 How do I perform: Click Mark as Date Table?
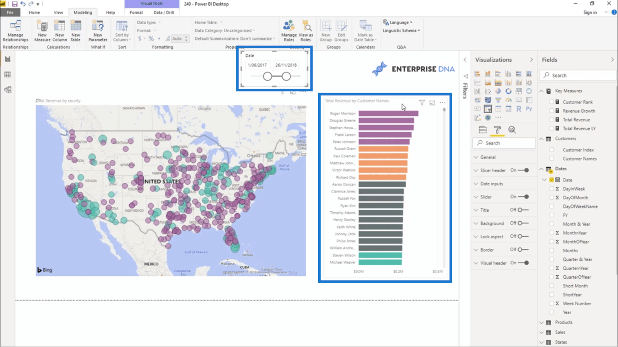[x=365, y=31]
